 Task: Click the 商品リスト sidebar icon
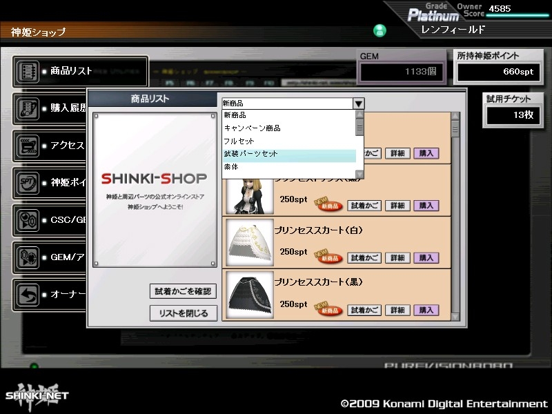[x=28, y=72]
